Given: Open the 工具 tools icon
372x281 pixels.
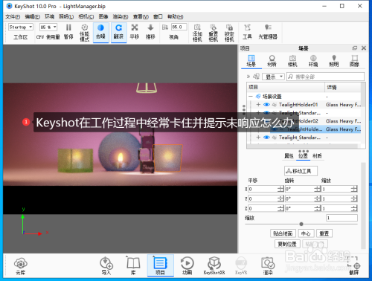Looking at the screenshot, I should pos(247,32).
